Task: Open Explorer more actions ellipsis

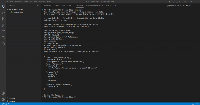Action: coord(38,6)
